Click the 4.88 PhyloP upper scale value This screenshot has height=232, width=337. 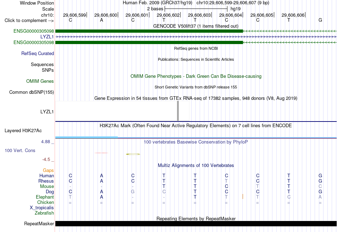45,142
